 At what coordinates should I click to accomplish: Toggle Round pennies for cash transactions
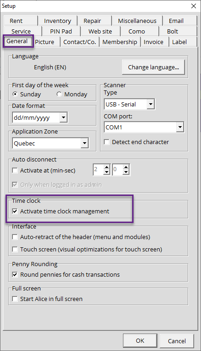(x=15, y=274)
